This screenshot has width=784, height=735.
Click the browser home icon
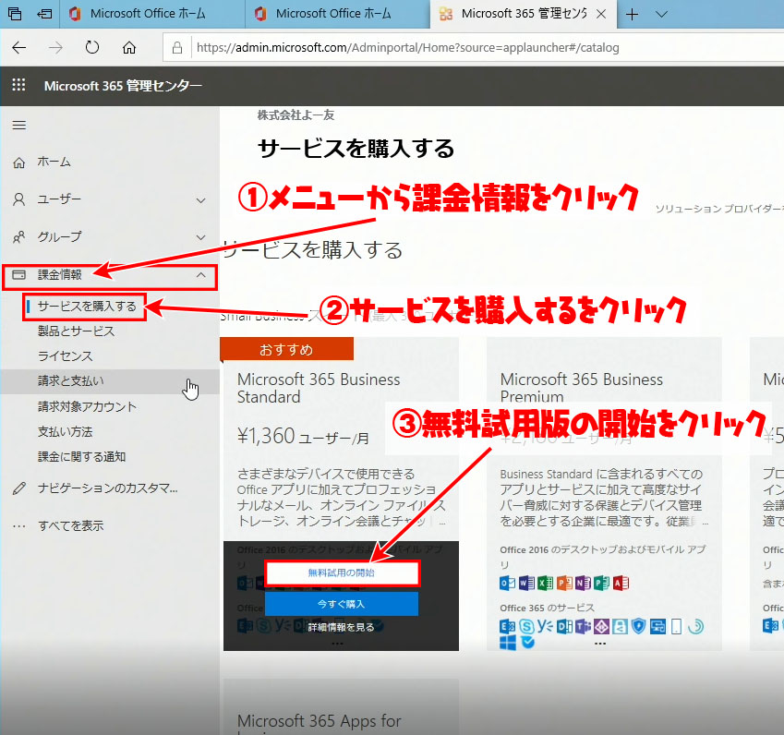click(x=129, y=47)
